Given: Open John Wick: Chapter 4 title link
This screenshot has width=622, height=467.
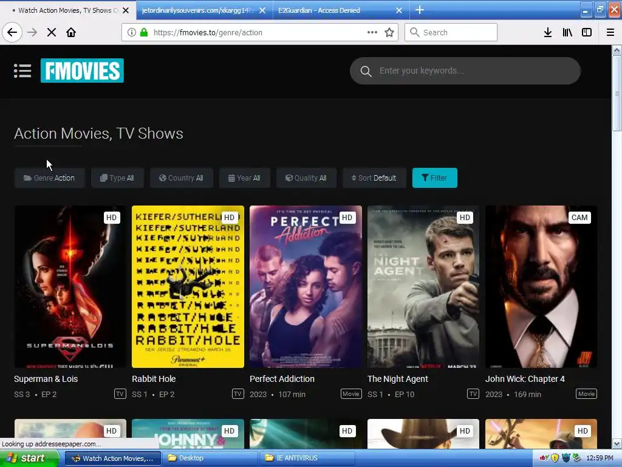Looking at the screenshot, I should 525,379.
